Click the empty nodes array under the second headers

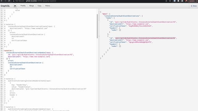(x=120, y=46)
